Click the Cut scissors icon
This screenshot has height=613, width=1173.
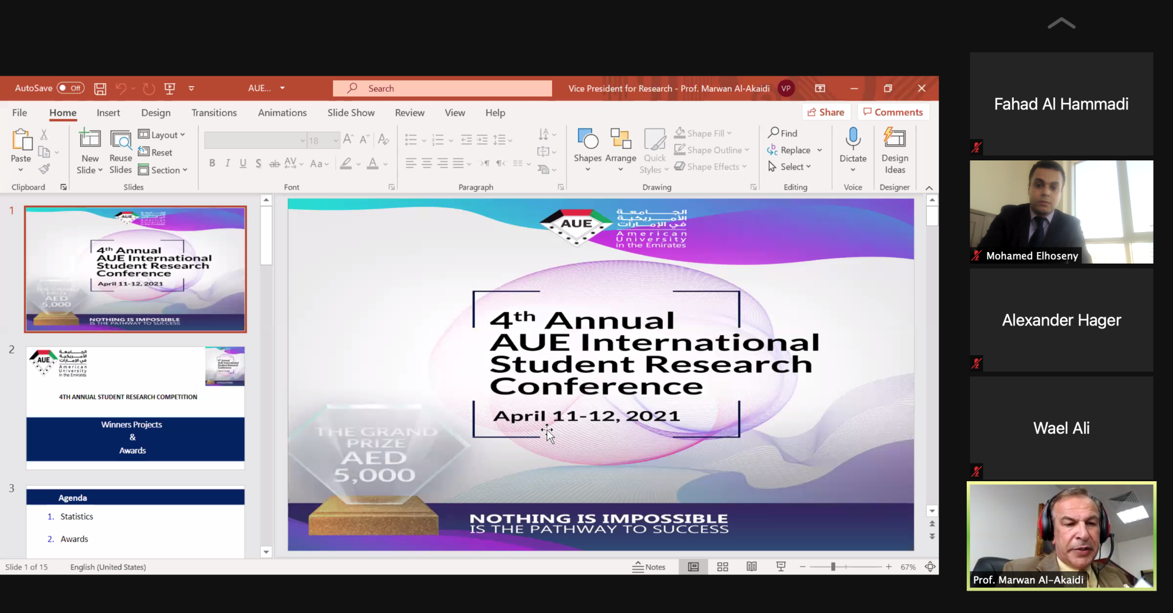click(x=44, y=135)
